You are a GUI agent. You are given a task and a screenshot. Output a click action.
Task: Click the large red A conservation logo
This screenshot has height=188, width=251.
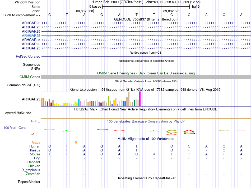pyautogui.click(x=189, y=131)
